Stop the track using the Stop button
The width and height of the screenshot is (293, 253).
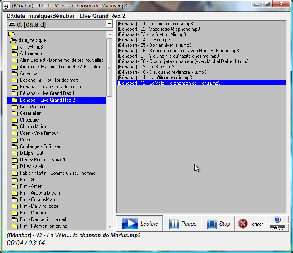(x=218, y=224)
